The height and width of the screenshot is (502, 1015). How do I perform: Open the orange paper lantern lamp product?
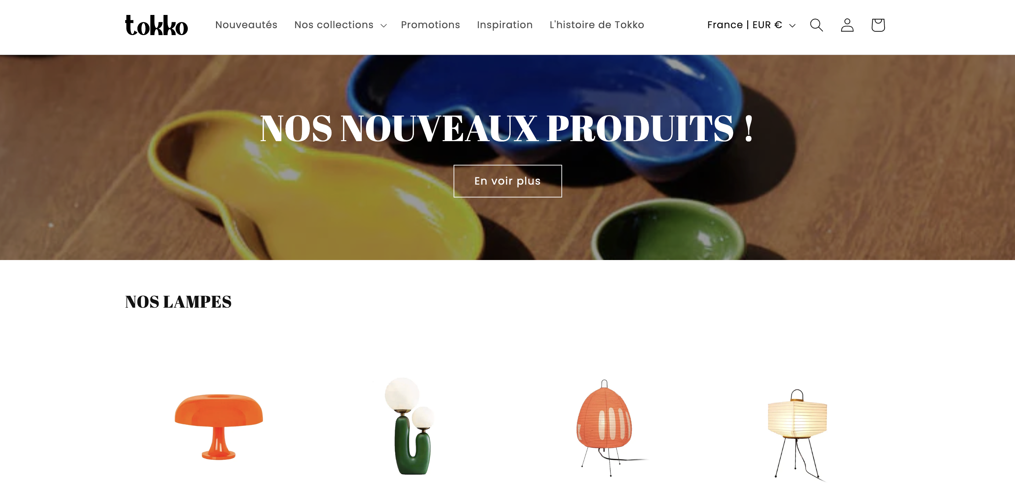[607, 428]
